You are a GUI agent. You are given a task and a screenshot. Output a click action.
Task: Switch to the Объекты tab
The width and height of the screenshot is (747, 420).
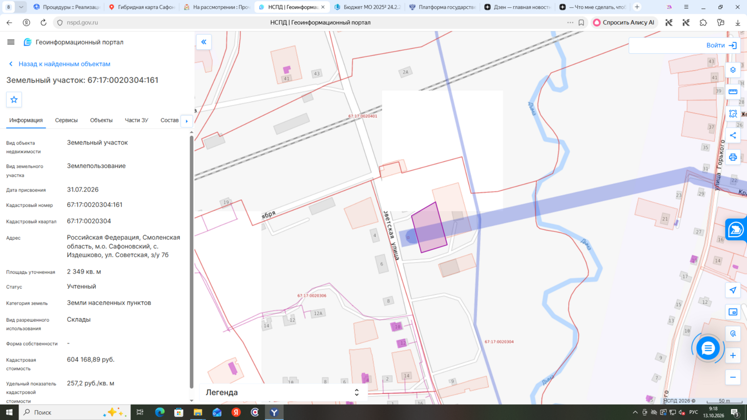pos(101,120)
